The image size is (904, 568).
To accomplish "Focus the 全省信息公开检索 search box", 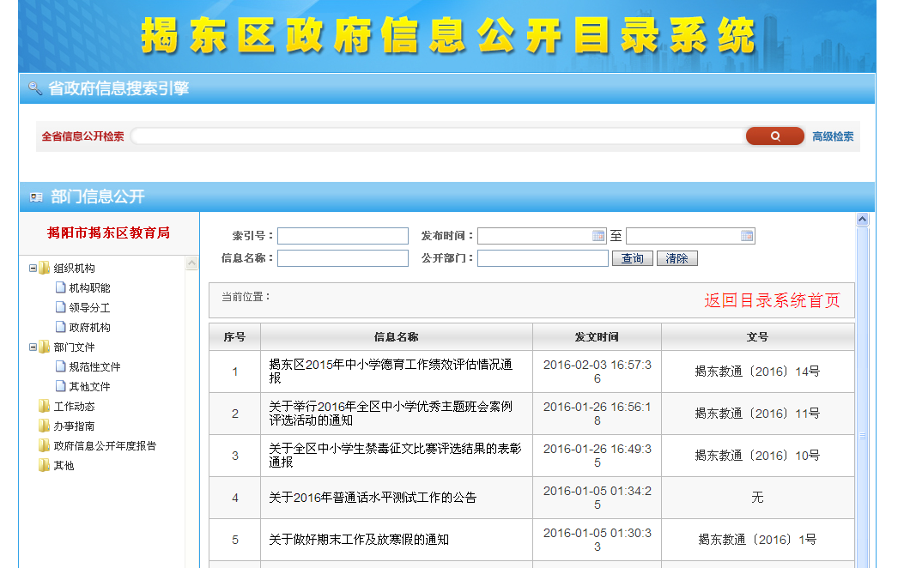I will (x=438, y=136).
